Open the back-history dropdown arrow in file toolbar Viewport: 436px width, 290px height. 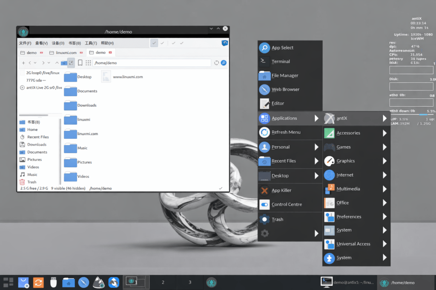tap(35, 63)
